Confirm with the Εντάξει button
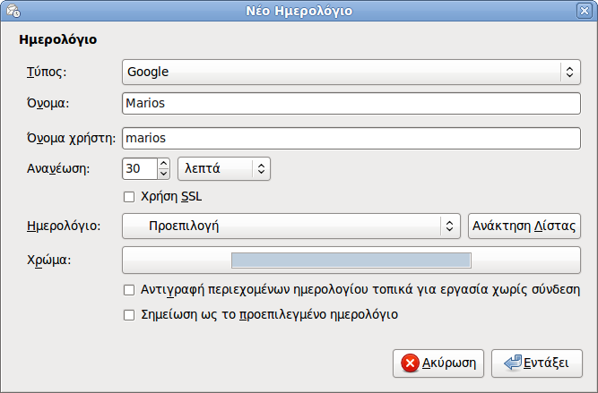This screenshot has height=393, width=598. (x=537, y=363)
